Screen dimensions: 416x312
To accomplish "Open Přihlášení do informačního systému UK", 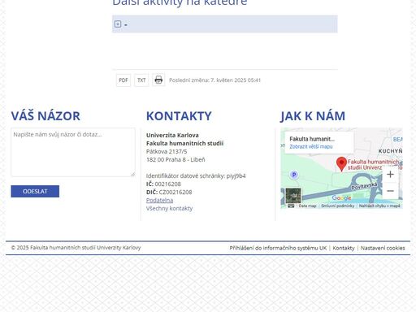I will coord(278,248).
